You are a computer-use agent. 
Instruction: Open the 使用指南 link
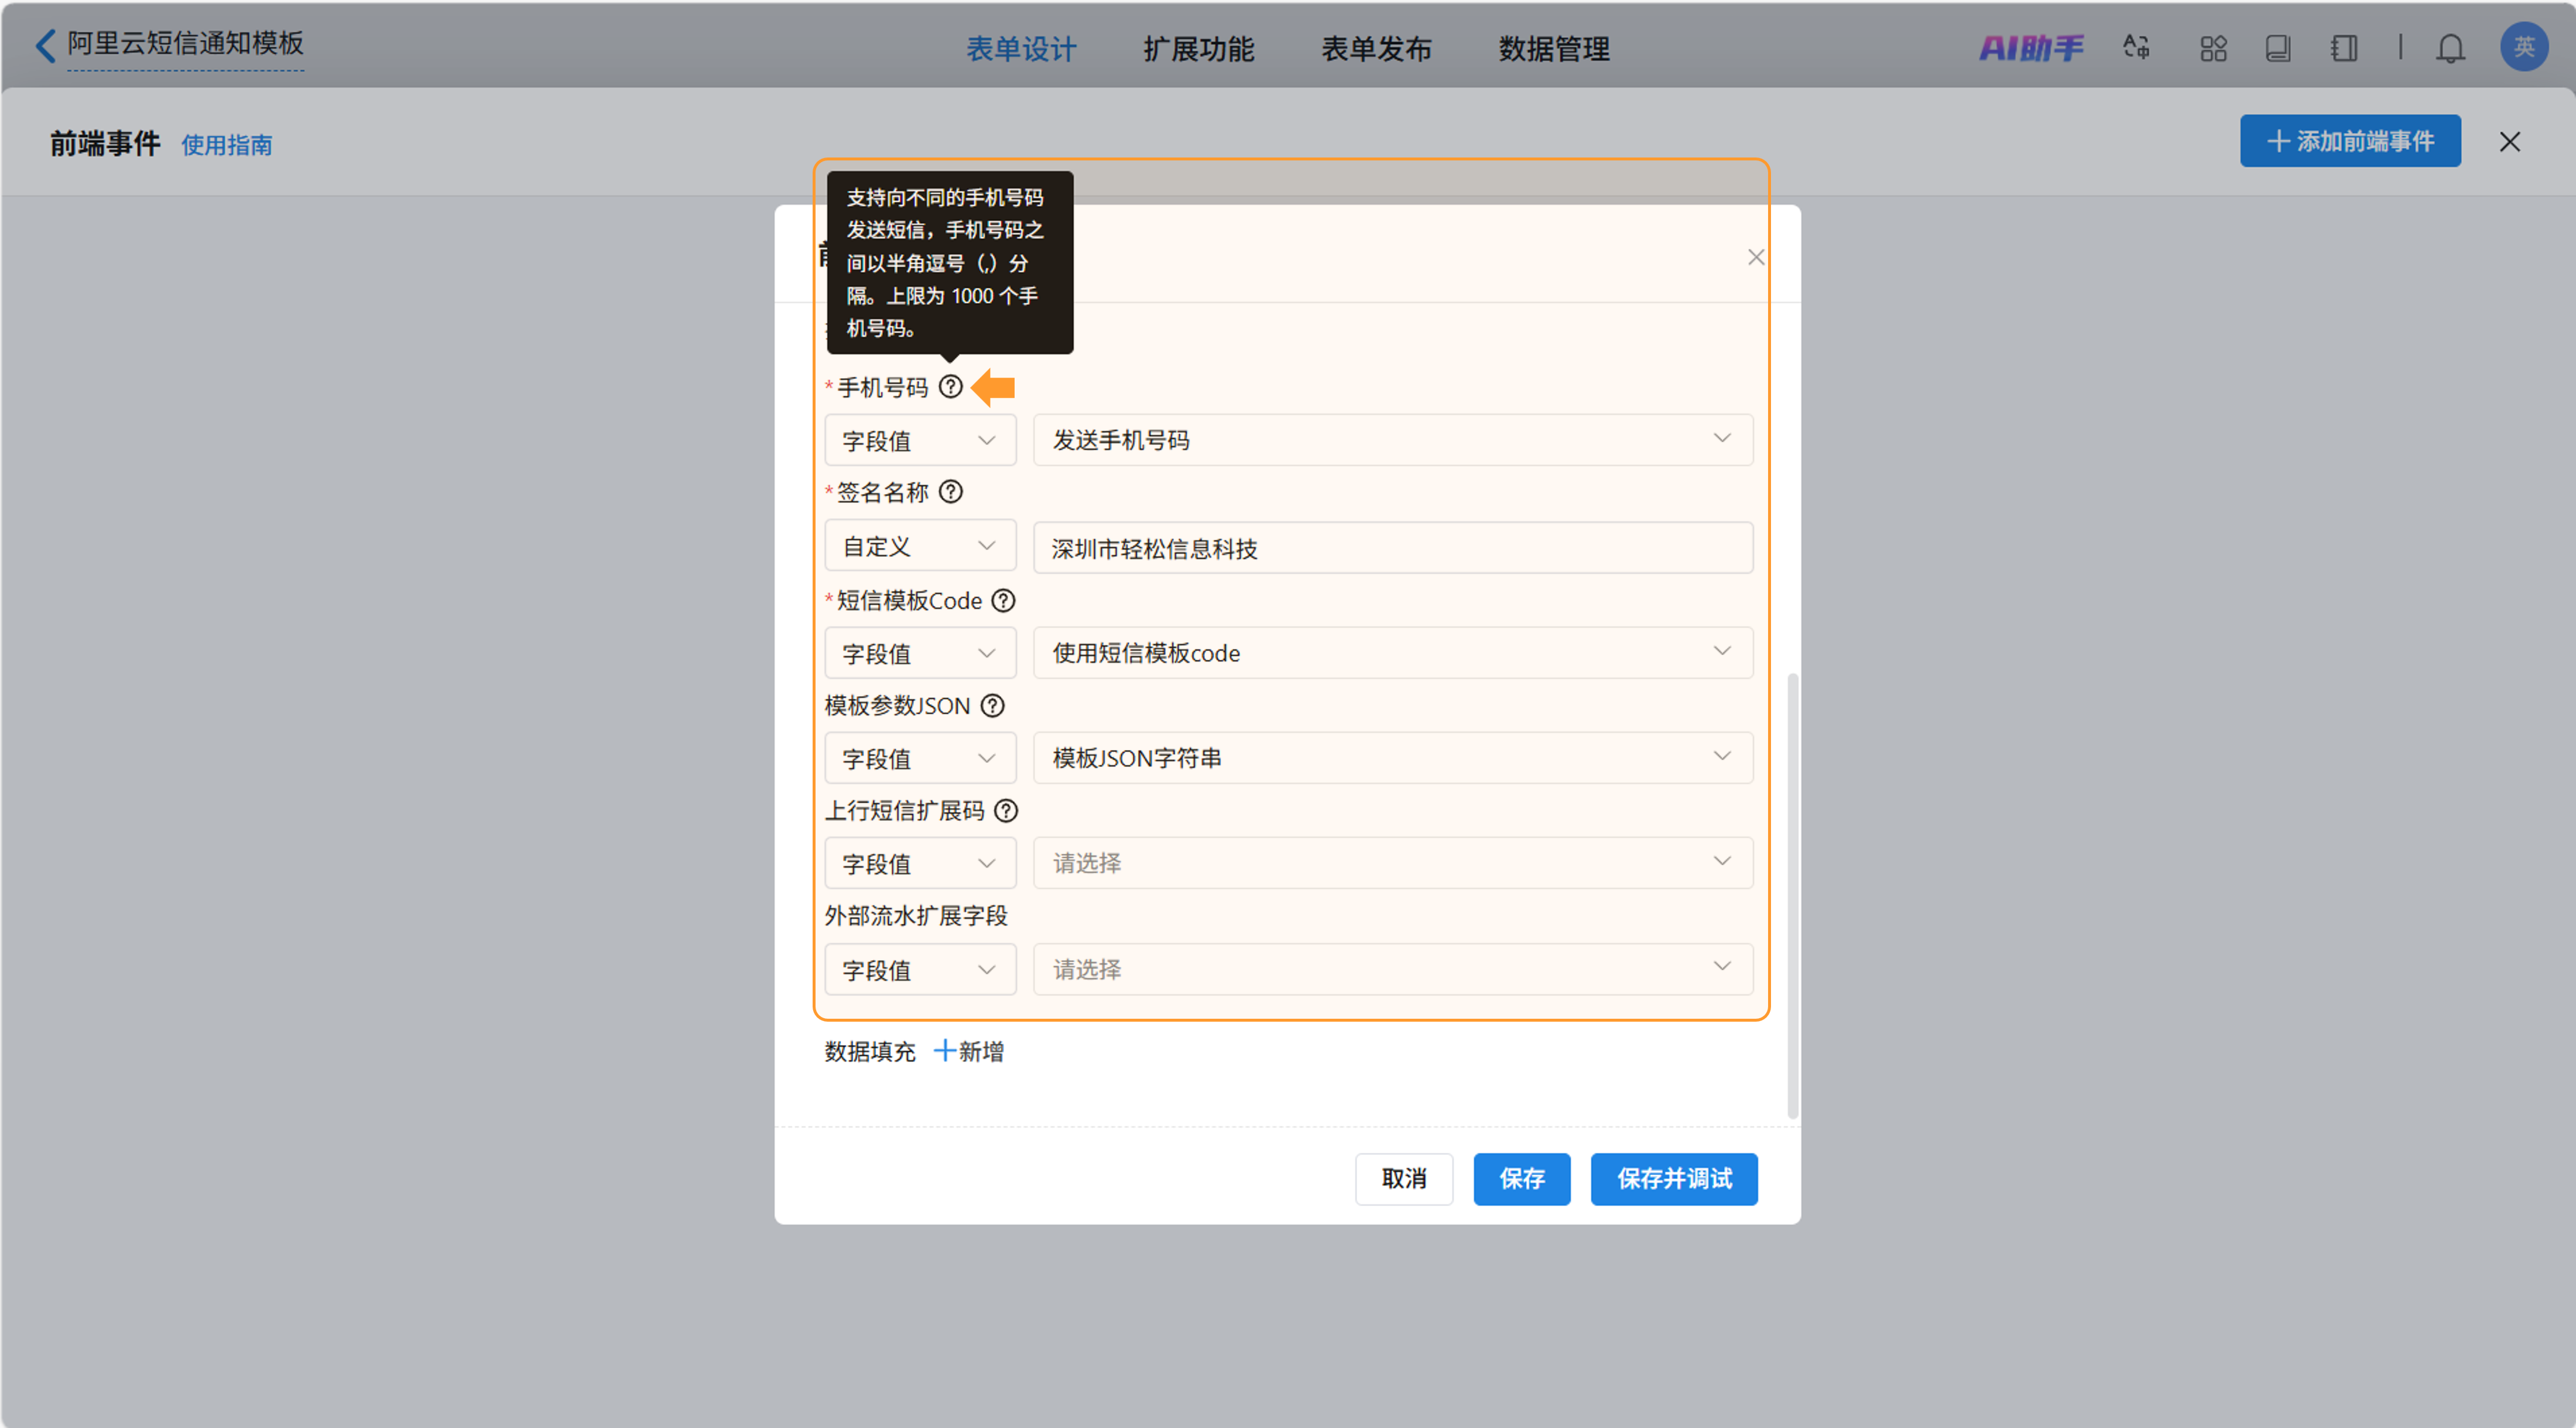[x=227, y=146]
